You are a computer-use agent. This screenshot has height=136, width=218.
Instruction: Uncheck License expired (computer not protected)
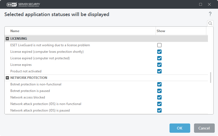click(159, 58)
